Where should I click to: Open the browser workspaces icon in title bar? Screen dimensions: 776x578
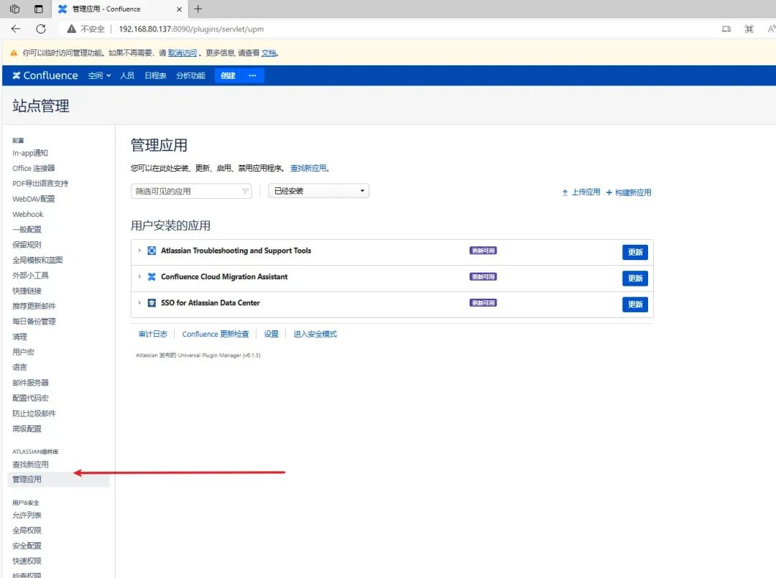(15, 9)
